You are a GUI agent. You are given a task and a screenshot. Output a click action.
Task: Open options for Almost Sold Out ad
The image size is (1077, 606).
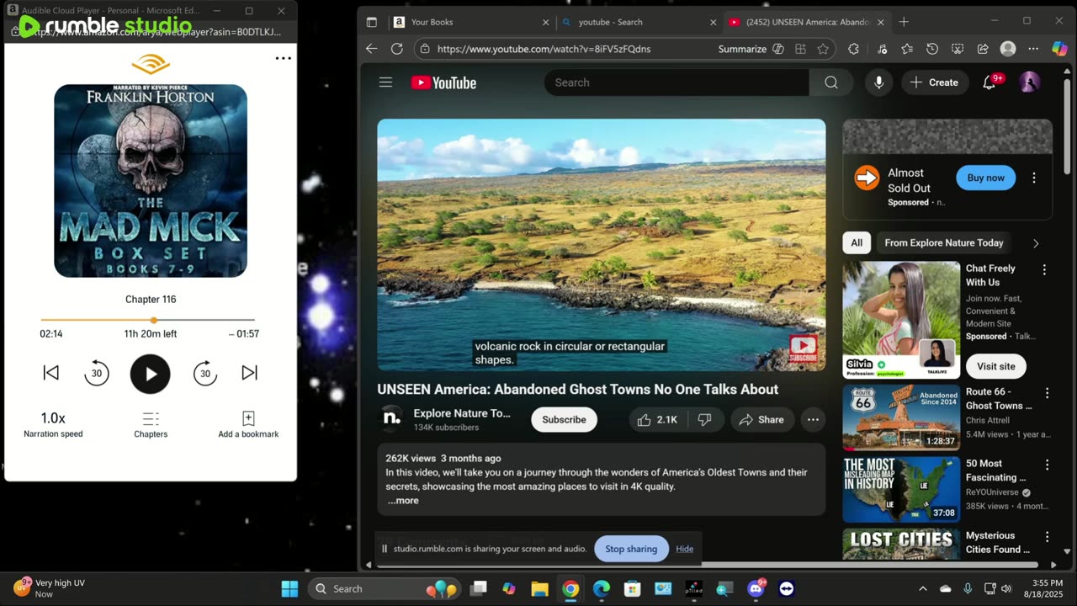[1034, 178]
